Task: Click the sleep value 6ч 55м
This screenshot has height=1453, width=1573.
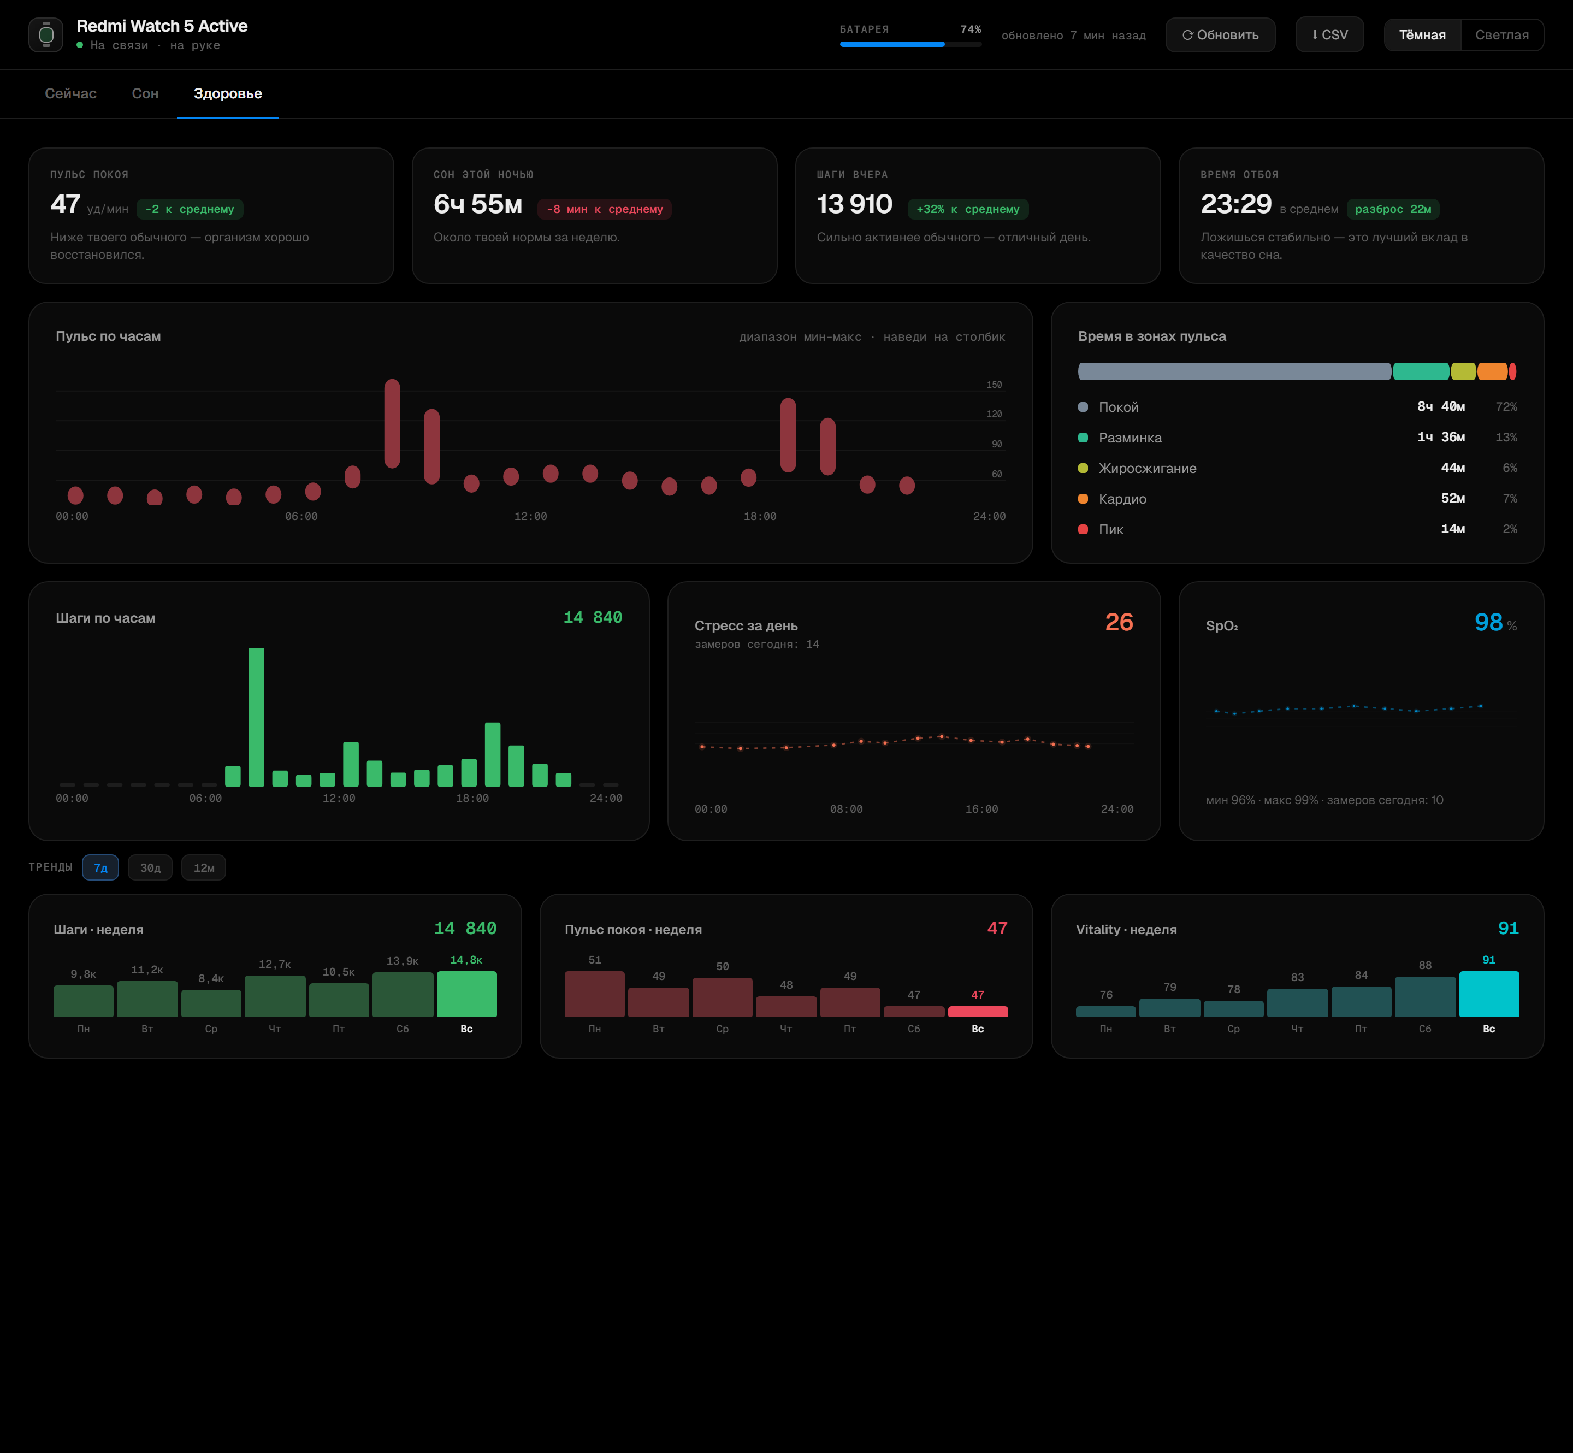Action: pos(478,204)
